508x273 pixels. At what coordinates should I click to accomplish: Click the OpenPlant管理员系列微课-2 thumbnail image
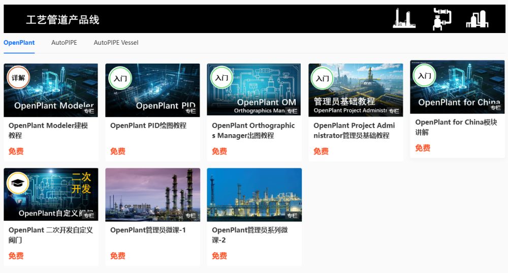click(254, 195)
